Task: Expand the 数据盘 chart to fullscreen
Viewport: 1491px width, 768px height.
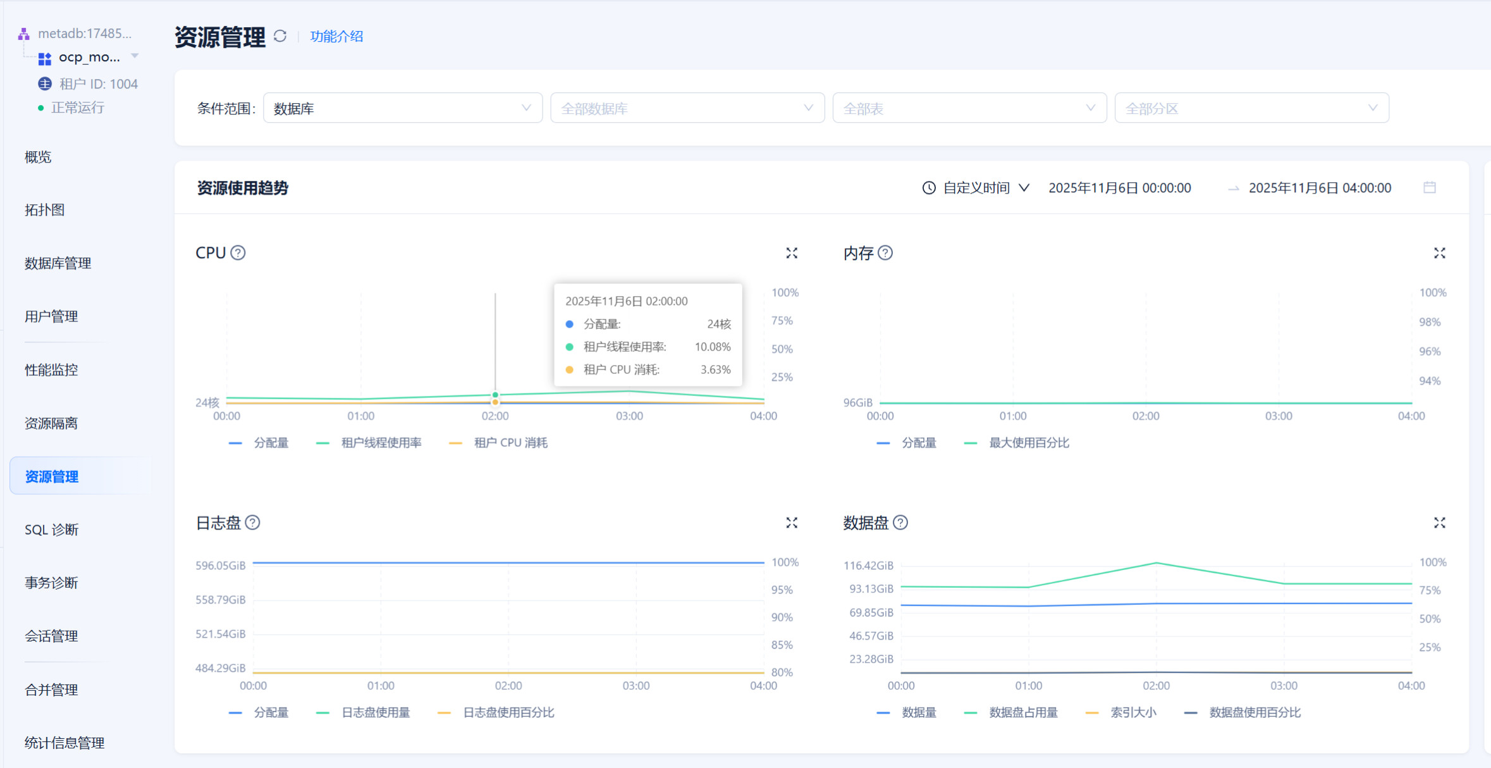Action: tap(1439, 523)
